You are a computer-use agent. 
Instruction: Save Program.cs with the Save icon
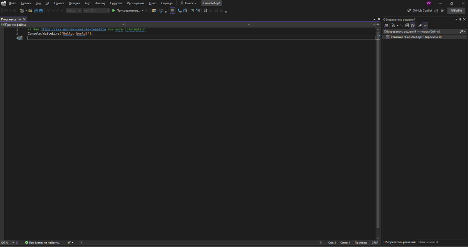tap(35, 11)
